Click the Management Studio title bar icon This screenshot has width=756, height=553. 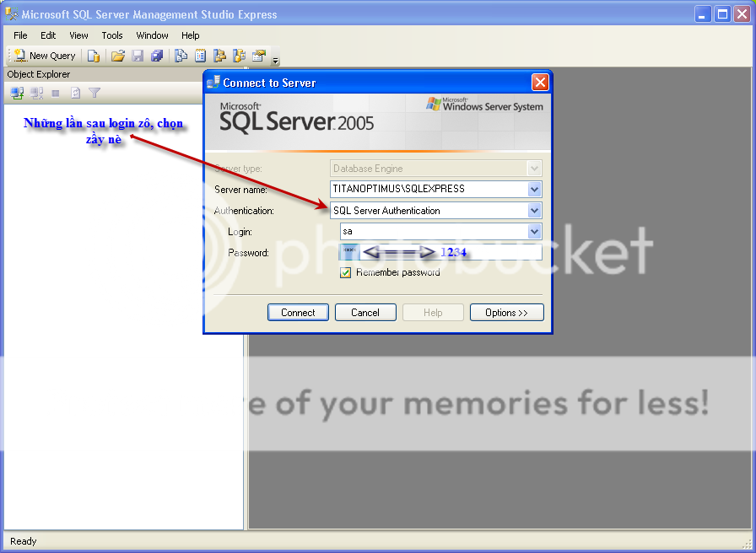(12, 13)
